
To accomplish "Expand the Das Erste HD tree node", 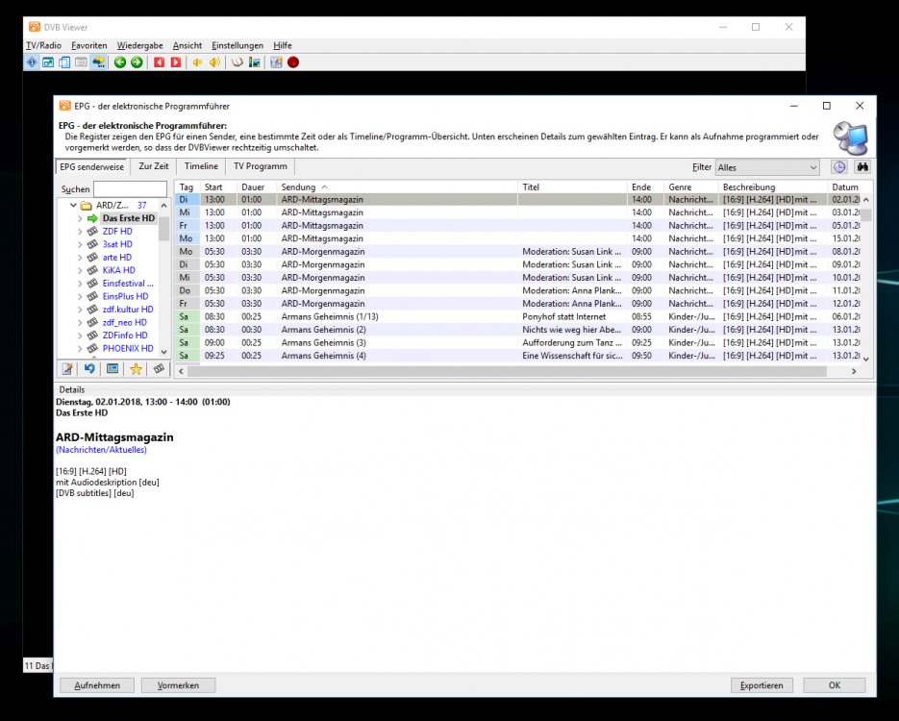I will [x=80, y=218].
